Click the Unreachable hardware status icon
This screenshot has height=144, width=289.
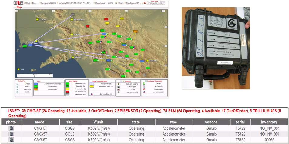point(144,92)
